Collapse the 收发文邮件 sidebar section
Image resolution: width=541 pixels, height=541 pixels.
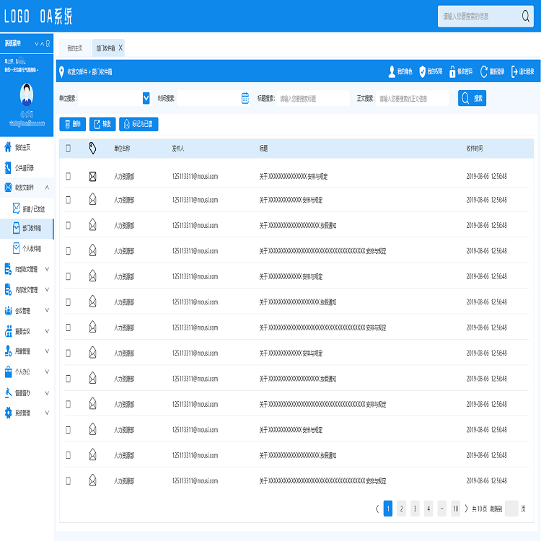47,188
